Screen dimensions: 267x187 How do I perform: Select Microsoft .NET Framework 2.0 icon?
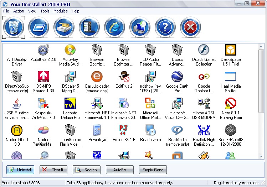(x=124, y=103)
